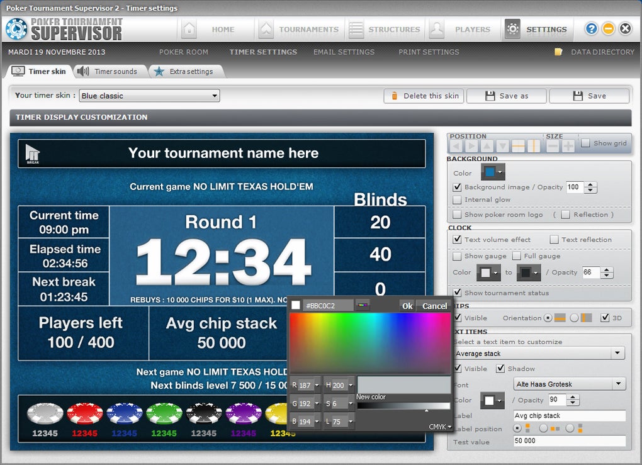The height and width of the screenshot is (465, 642).
Task: Cancel the color picker dialog
Action: 434,306
